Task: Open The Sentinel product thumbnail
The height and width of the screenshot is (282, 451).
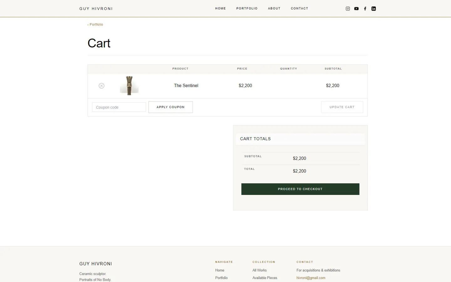Action: click(129, 86)
